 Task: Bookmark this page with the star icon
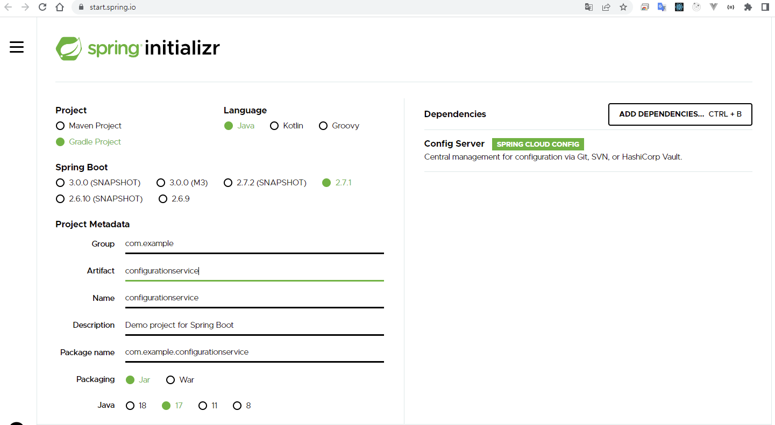(623, 7)
